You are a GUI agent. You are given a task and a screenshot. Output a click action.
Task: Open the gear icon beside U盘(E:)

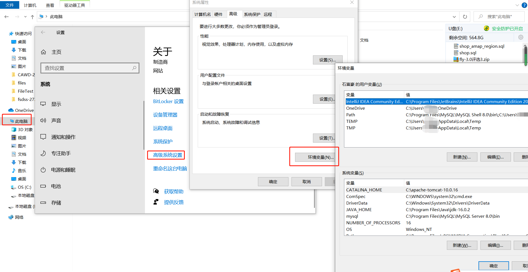click(x=521, y=37)
